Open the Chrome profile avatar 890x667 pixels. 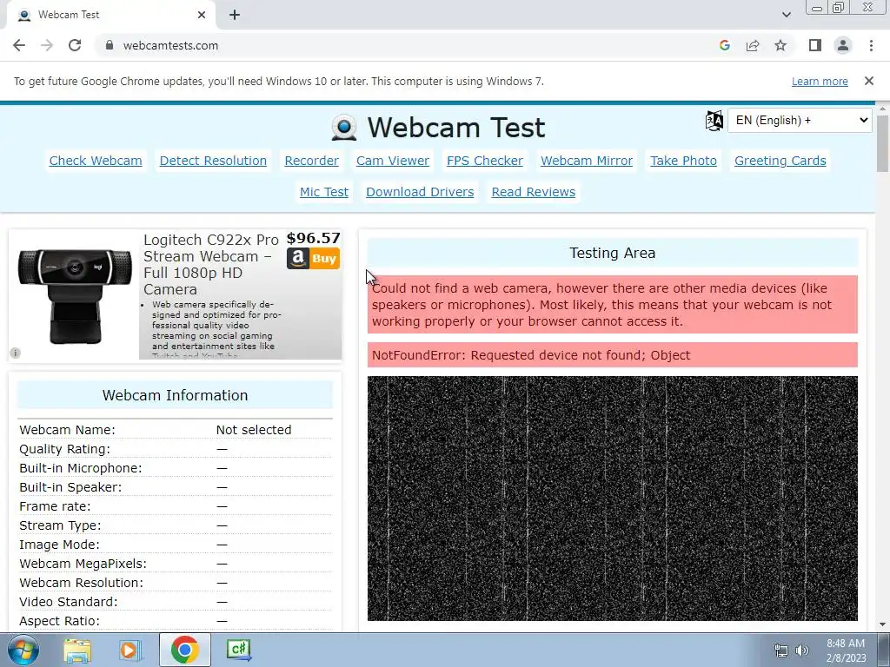tap(843, 45)
